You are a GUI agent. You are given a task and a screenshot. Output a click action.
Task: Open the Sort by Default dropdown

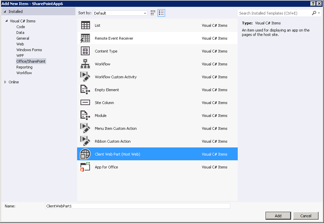click(x=120, y=13)
